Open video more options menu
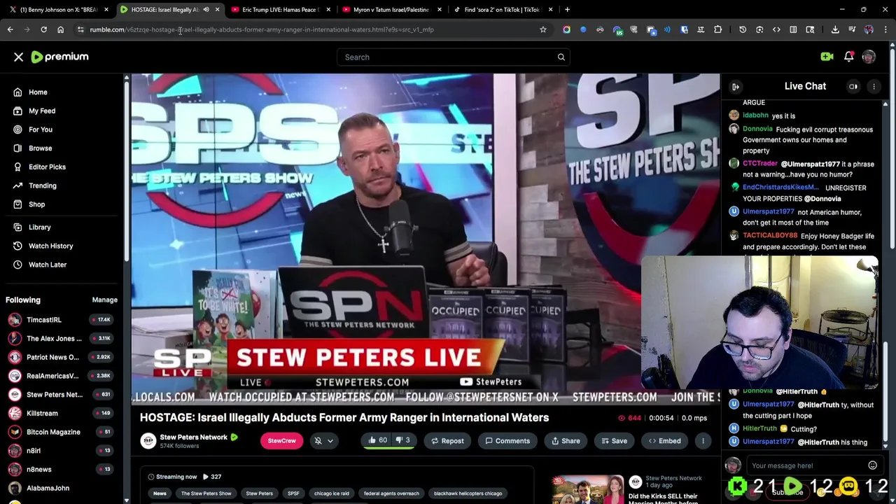This screenshot has height=504, width=896. tap(703, 441)
